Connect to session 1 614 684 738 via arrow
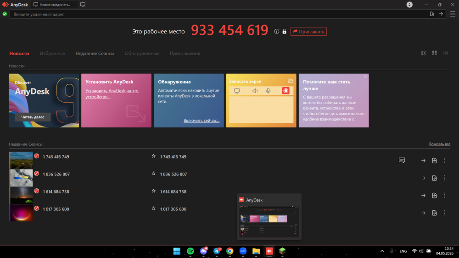The height and width of the screenshot is (258, 459). click(423, 196)
